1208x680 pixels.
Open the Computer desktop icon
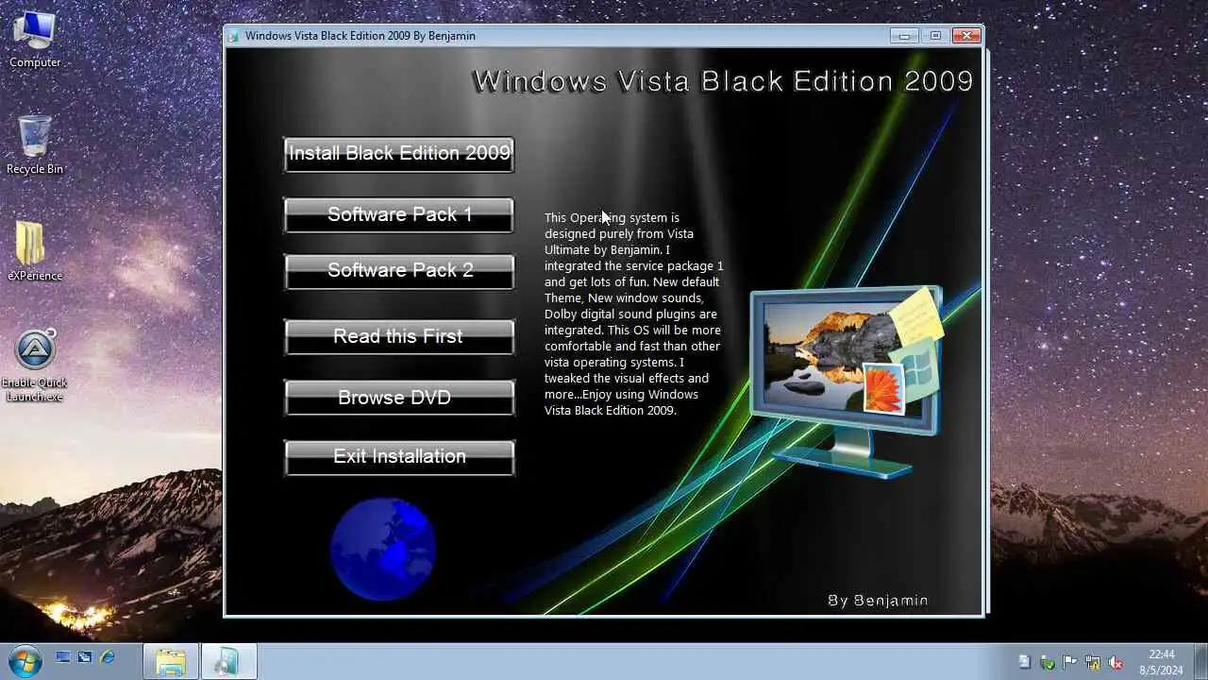pyautogui.click(x=35, y=40)
